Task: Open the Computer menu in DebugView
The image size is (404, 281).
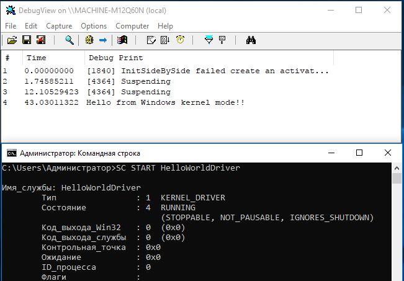Action: [x=132, y=26]
